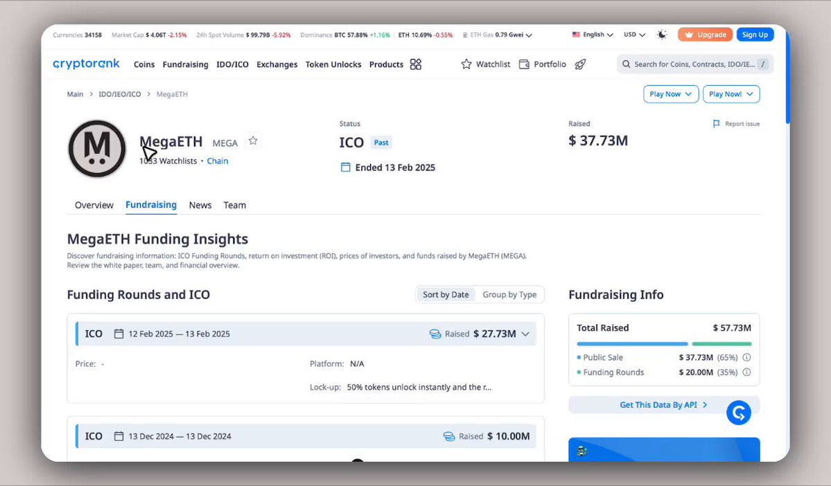Click the search magnifier icon
This screenshot has height=486, width=831.
tap(626, 64)
